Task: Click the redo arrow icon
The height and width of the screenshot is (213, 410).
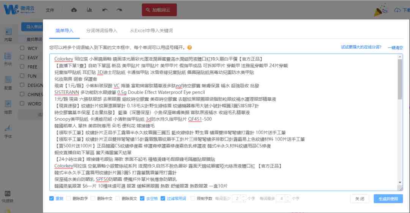Action: pos(119,10)
